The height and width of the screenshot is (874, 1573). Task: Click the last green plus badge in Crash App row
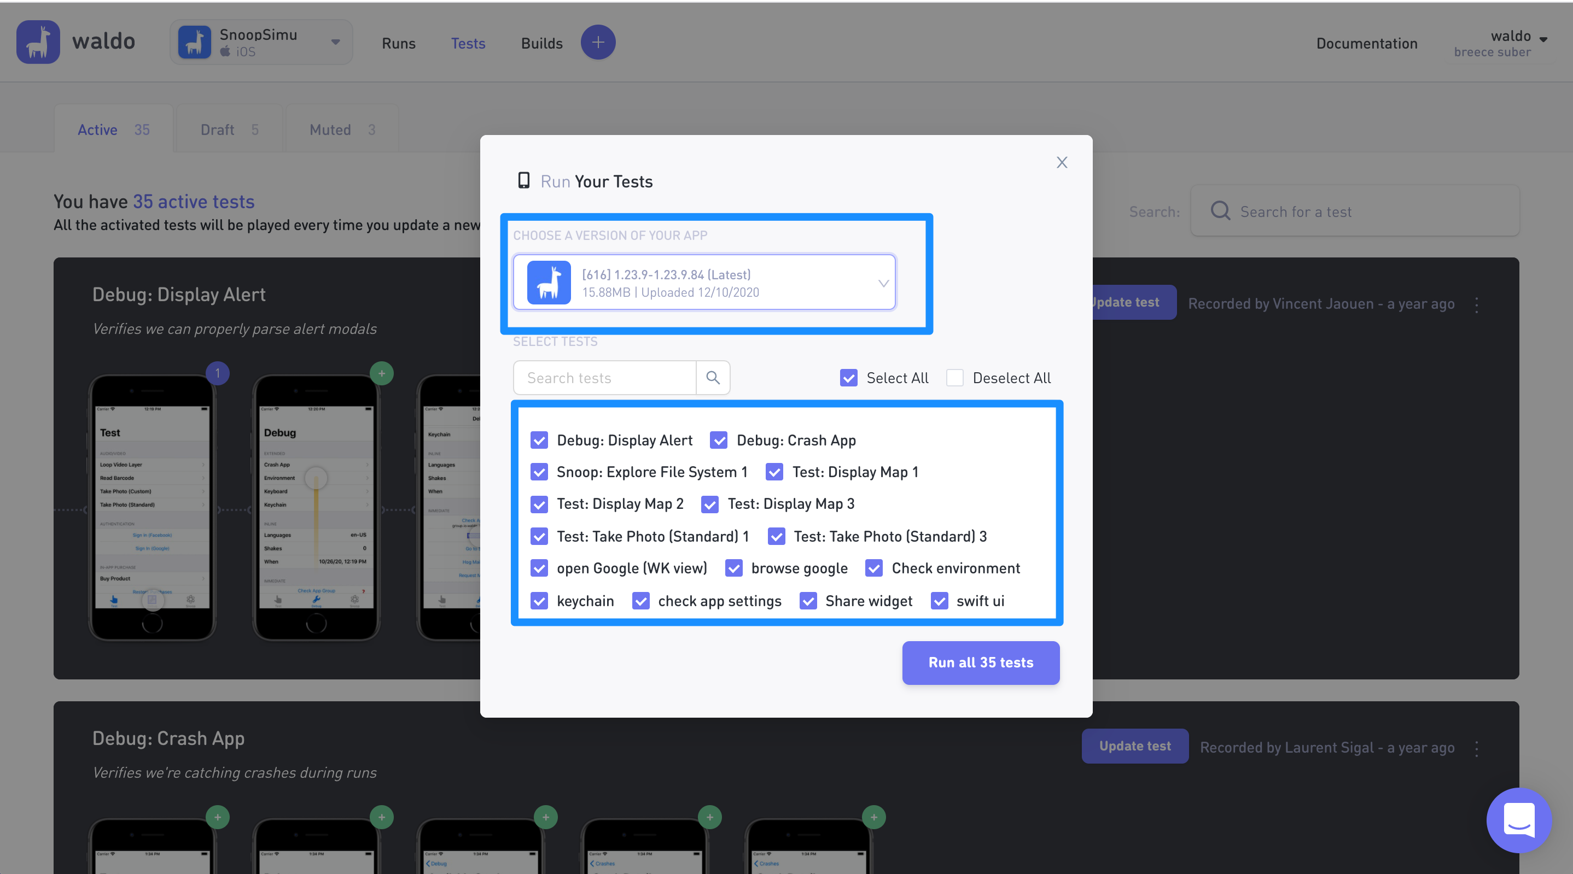[874, 817]
